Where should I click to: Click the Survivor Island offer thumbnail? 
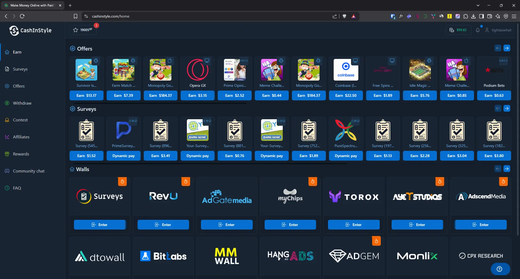point(86,70)
